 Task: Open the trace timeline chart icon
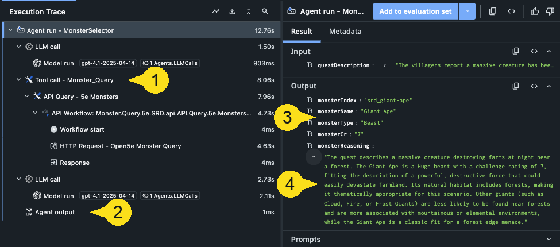click(215, 12)
